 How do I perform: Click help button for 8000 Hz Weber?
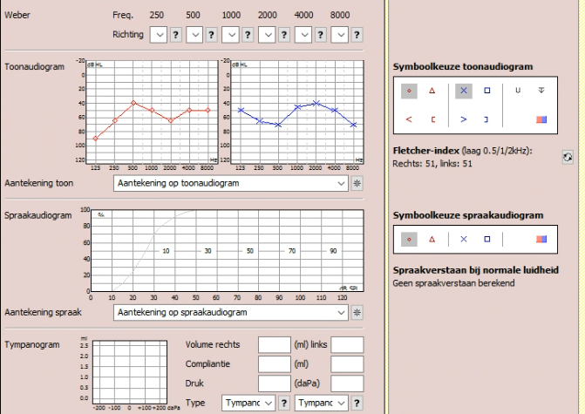tap(357, 35)
